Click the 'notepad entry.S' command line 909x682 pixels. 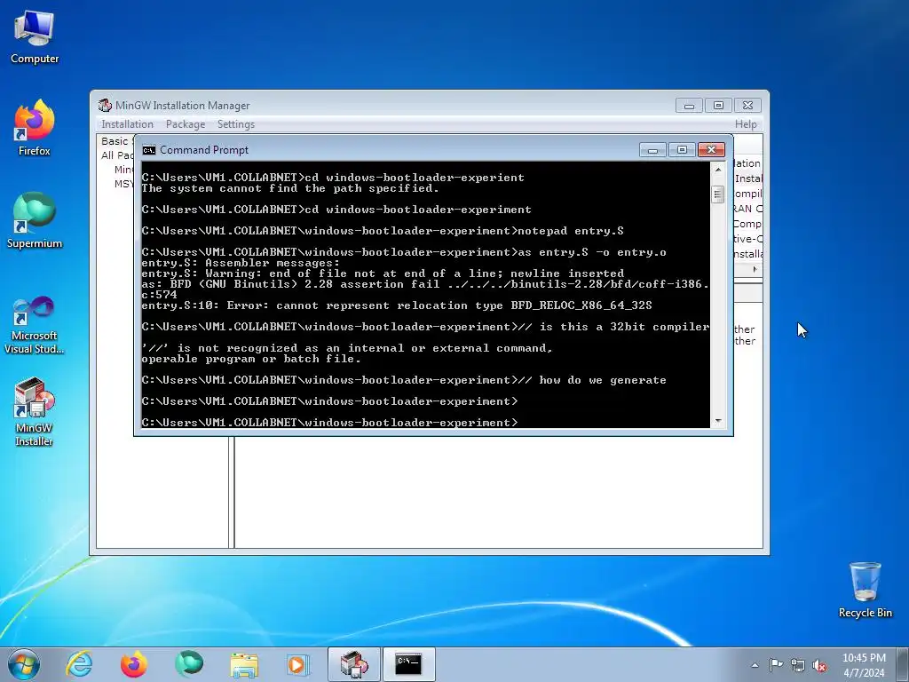click(383, 231)
